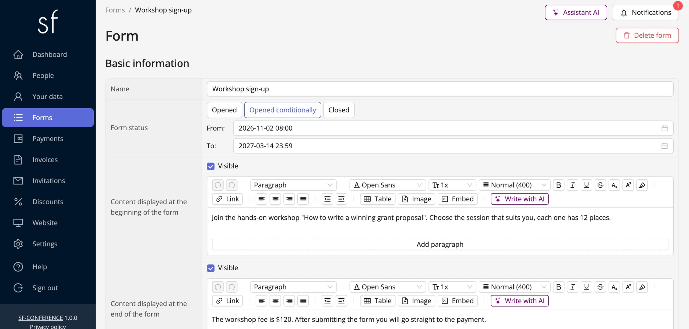
Task: Center text in the beginning-of-form editor
Action: [275, 199]
